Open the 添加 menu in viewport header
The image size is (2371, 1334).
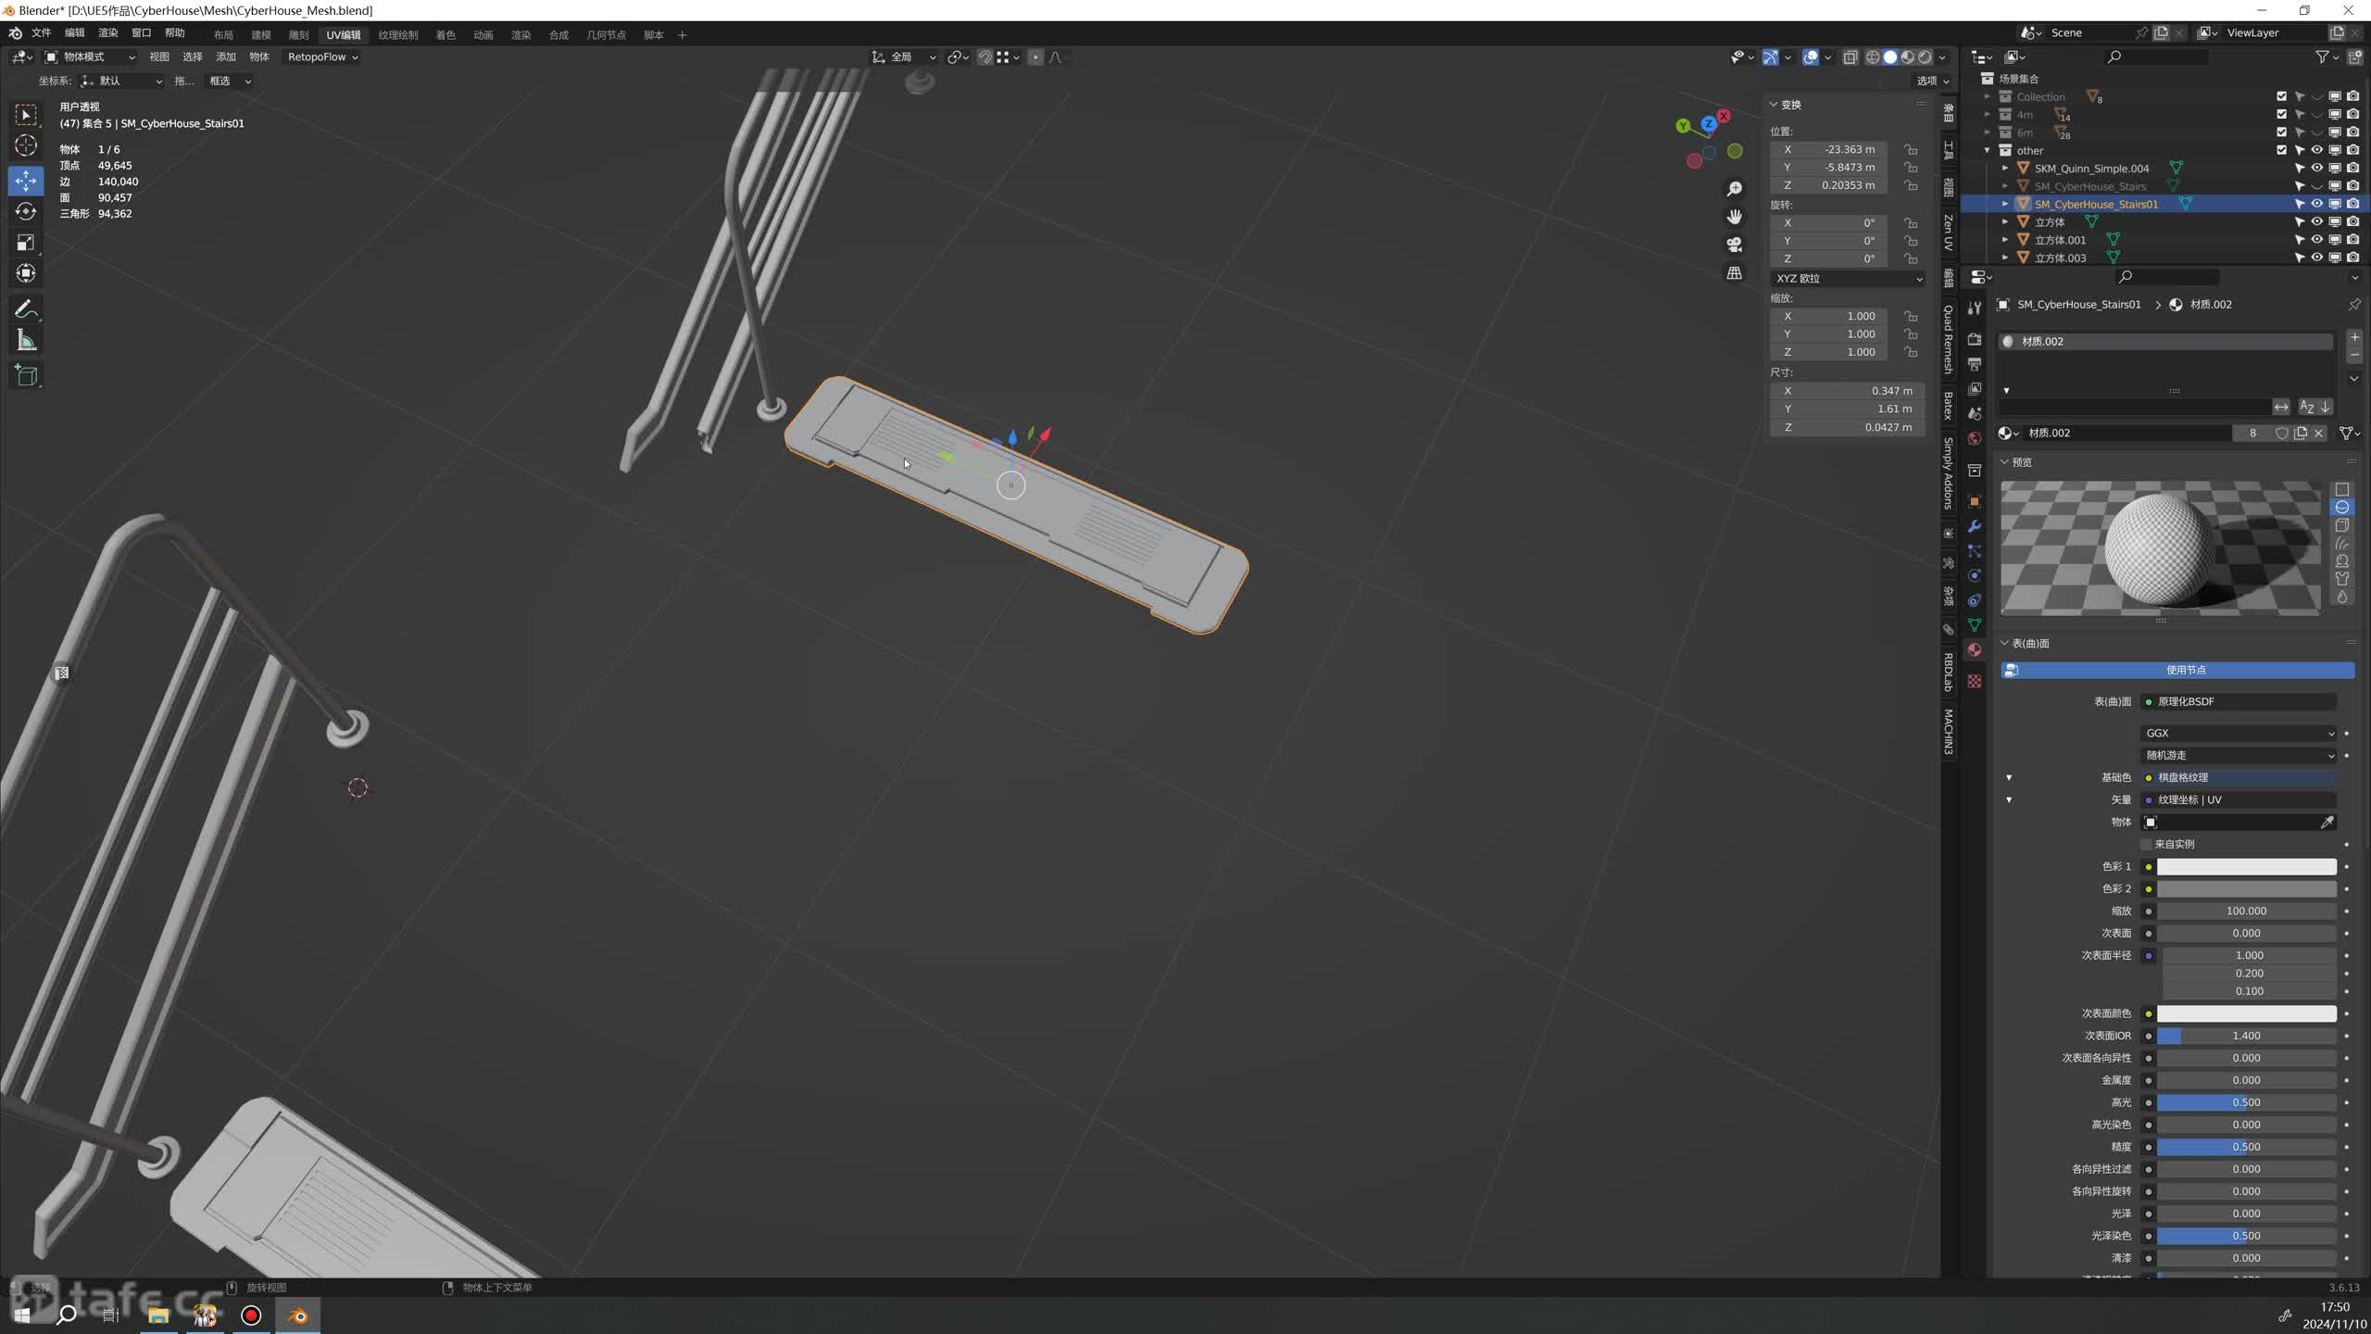coord(226,57)
